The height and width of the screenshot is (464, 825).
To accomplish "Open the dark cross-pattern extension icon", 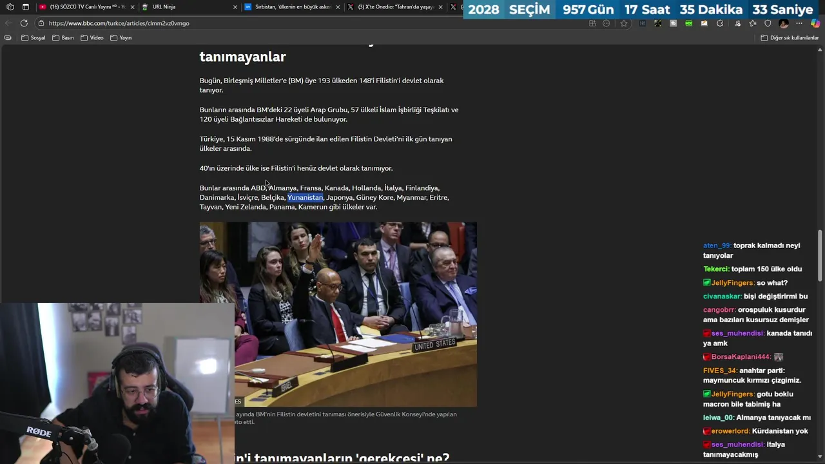I will pos(658,23).
